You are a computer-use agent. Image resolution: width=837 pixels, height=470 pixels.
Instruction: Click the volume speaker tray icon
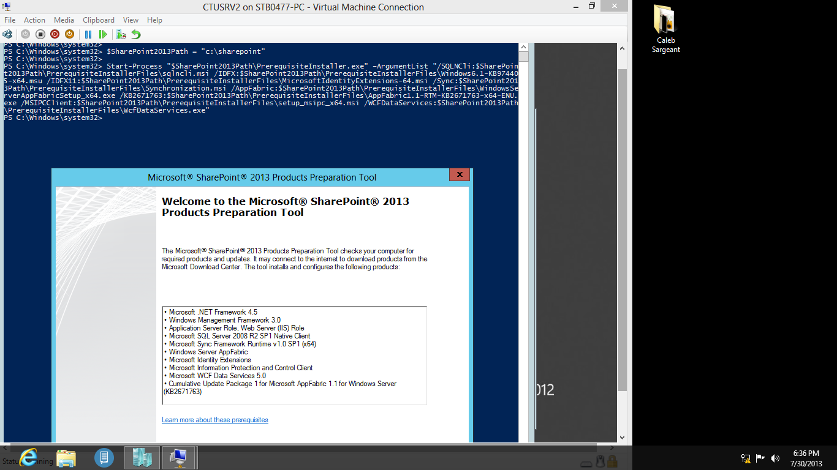[775, 458]
